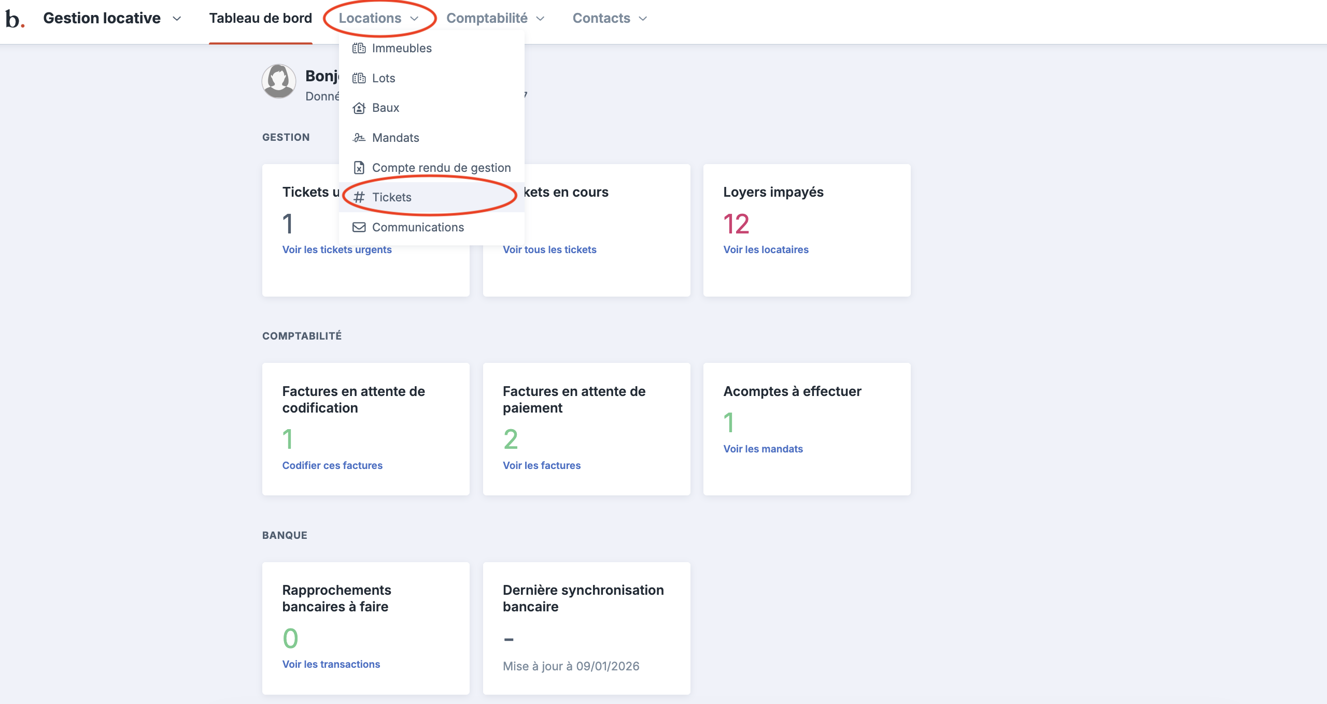Select Mandats from Locations menu
This screenshot has height=704, width=1327.
[396, 138]
